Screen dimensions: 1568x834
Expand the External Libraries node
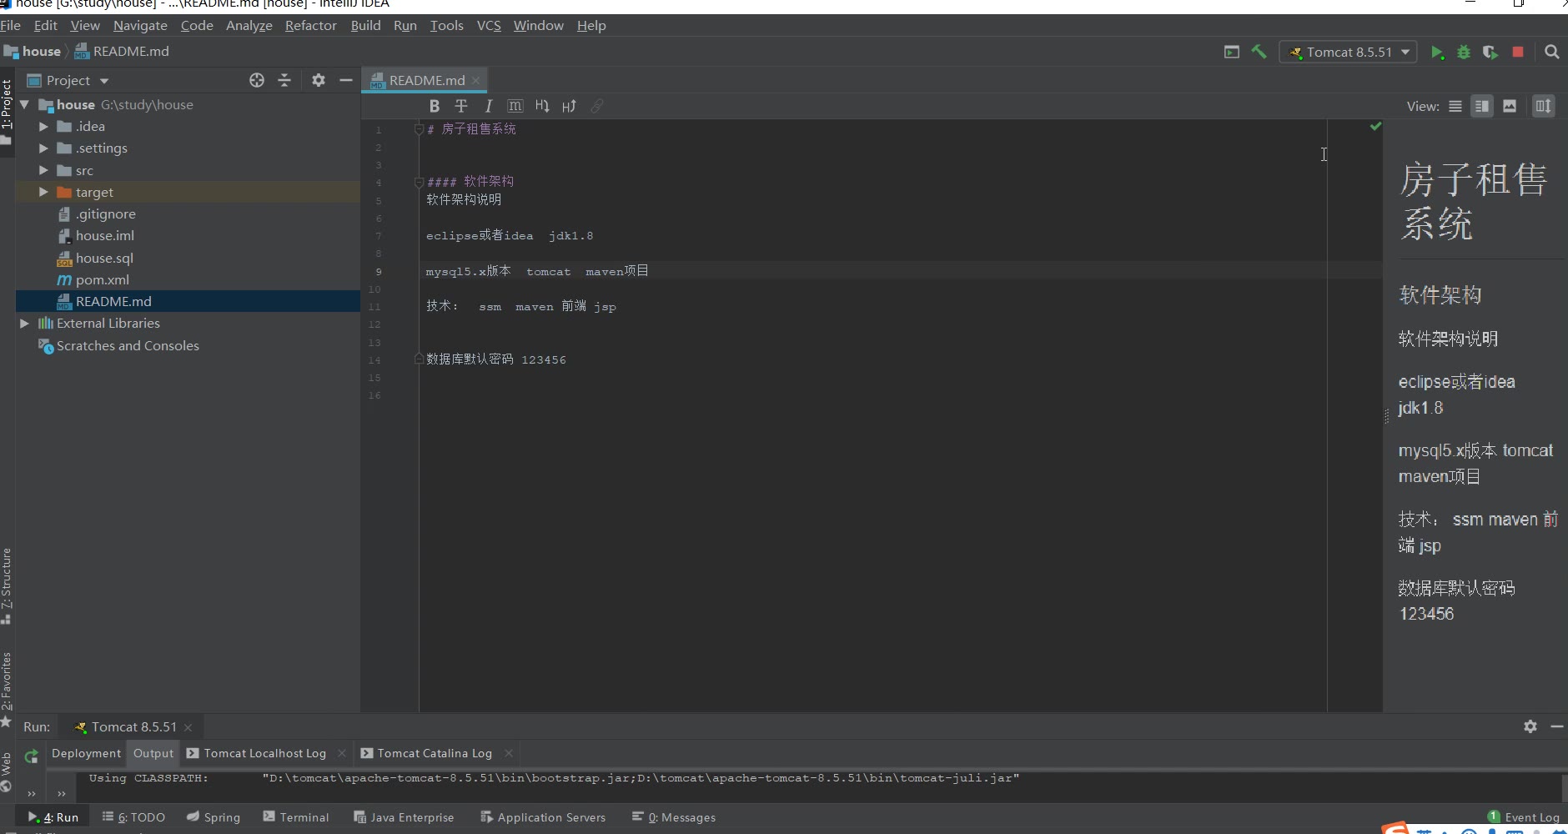point(24,324)
